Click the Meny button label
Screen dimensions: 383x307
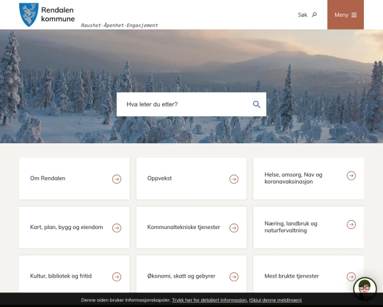[342, 15]
